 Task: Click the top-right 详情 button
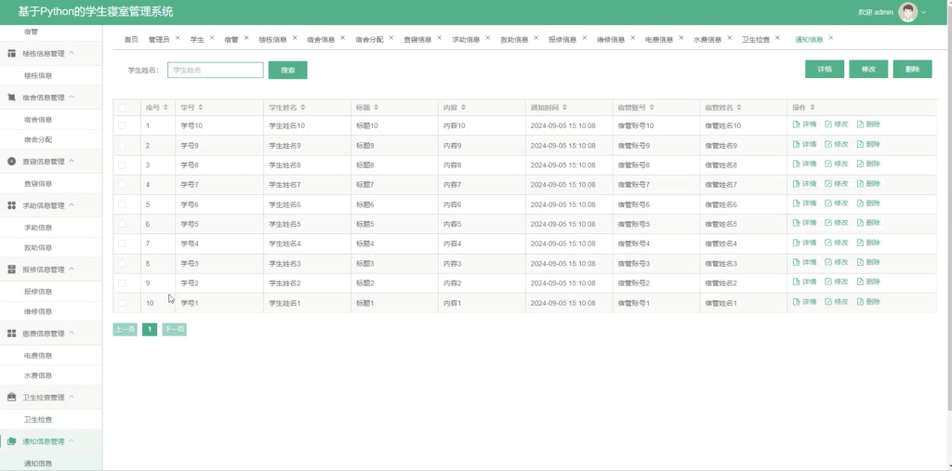click(825, 69)
